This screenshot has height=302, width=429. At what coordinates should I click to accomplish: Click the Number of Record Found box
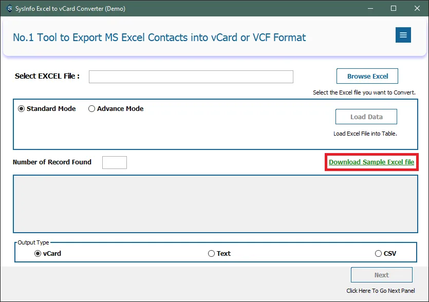coord(114,162)
